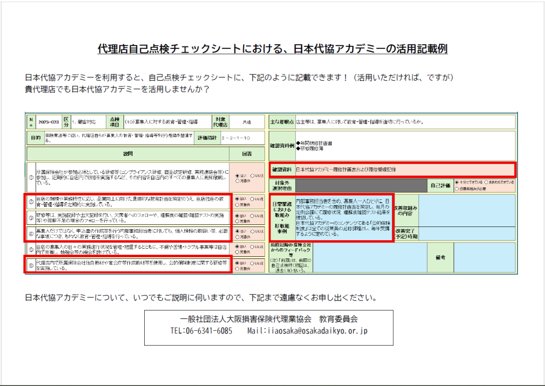Select 対象外 for question ② on education plan

(237, 205)
